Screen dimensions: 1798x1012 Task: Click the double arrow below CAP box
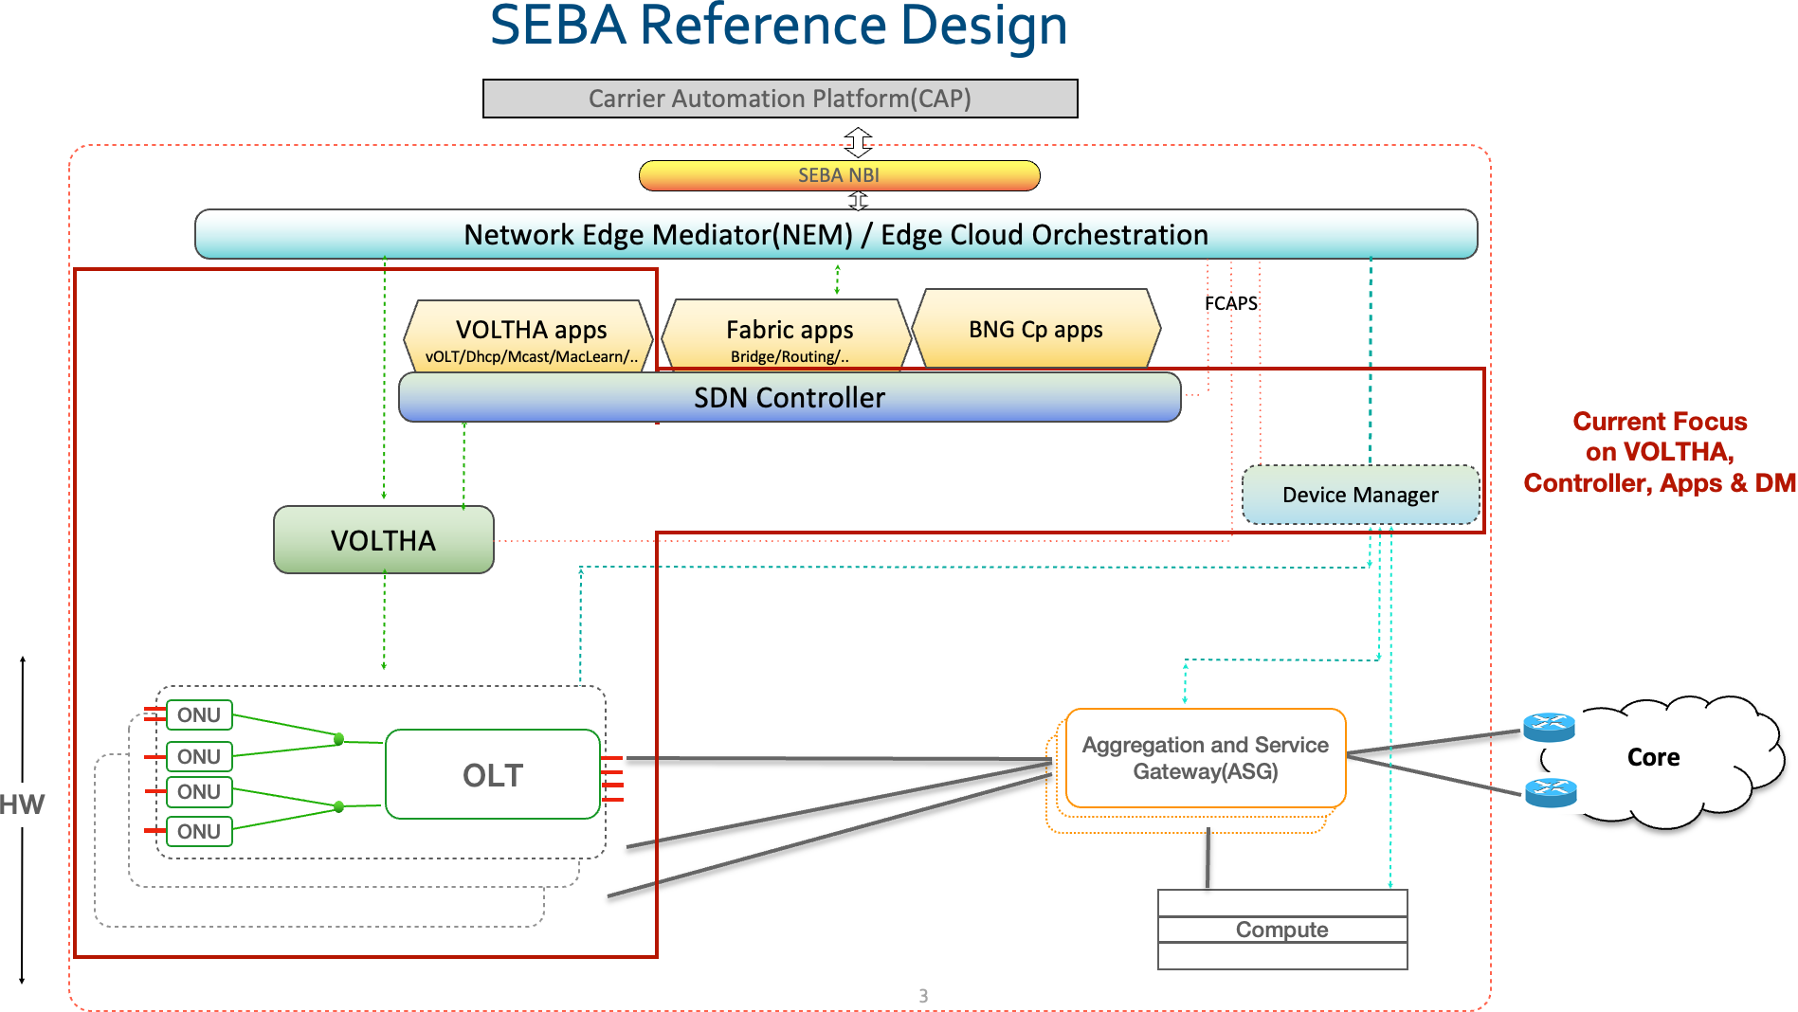pos(858,141)
